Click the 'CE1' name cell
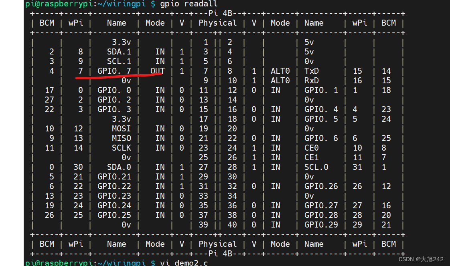 (x=311, y=158)
